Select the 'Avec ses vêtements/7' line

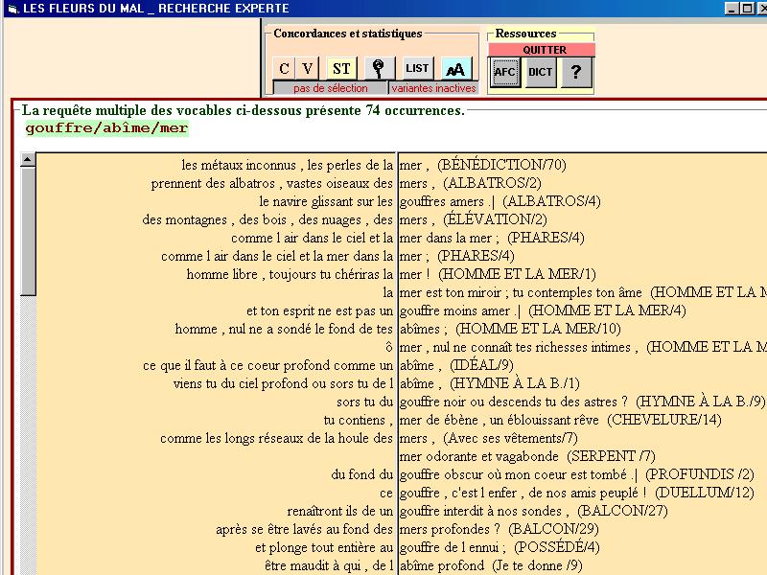pyautogui.click(x=489, y=438)
